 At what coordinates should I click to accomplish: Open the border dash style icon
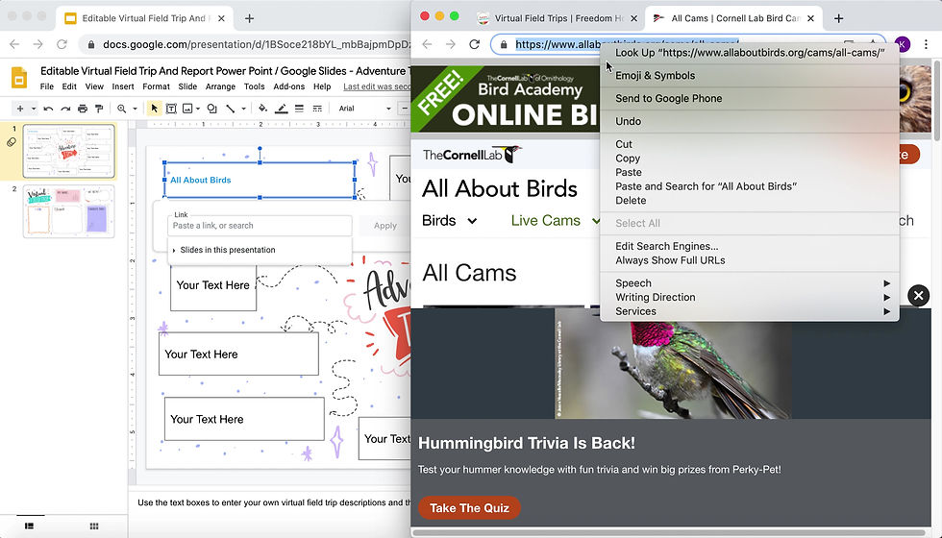tap(317, 109)
